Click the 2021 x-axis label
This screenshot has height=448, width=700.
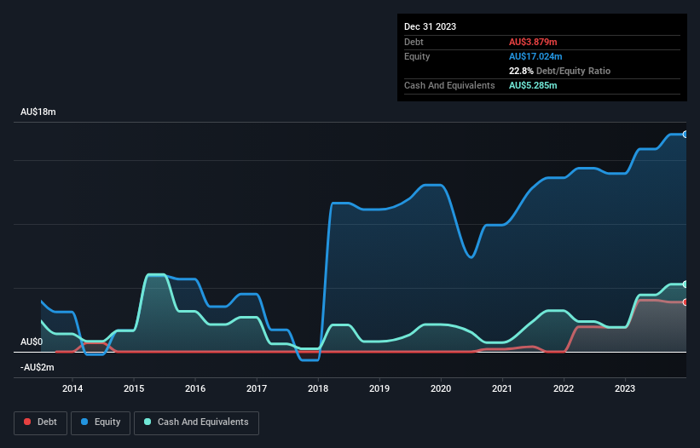pos(502,388)
